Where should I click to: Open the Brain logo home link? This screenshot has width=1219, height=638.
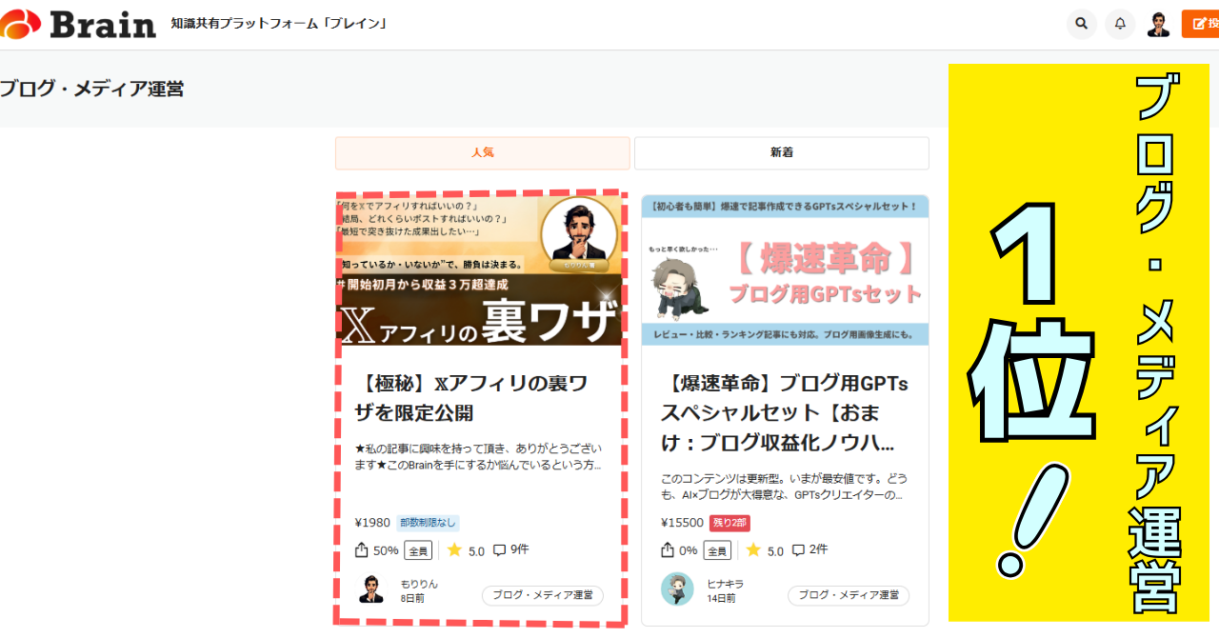78,23
